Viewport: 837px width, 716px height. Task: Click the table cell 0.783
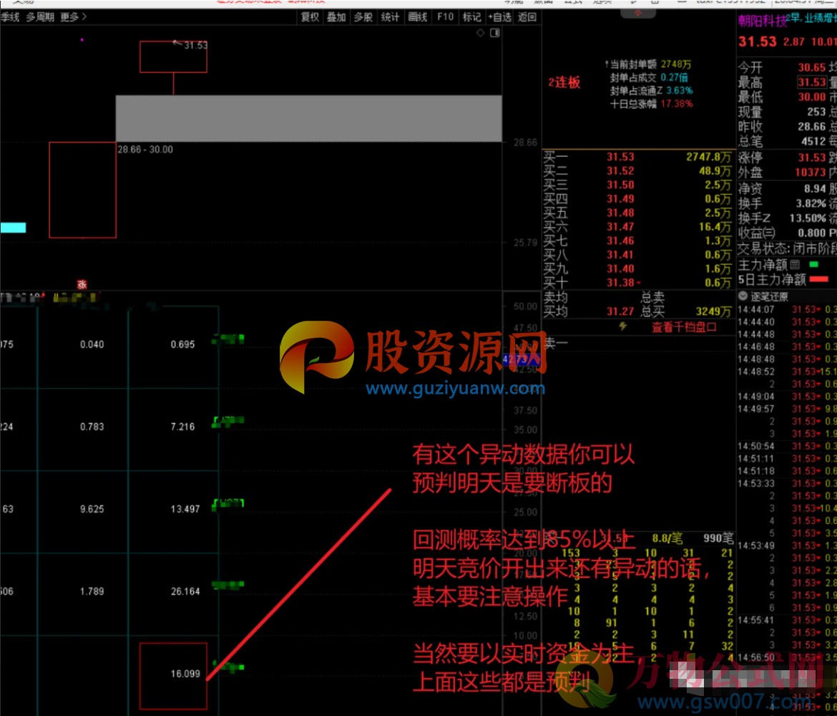[92, 427]
